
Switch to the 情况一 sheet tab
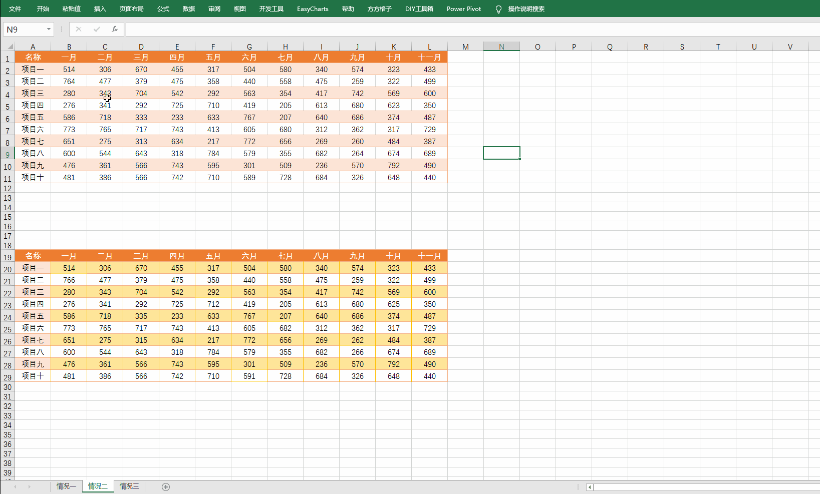click(66, 486)
